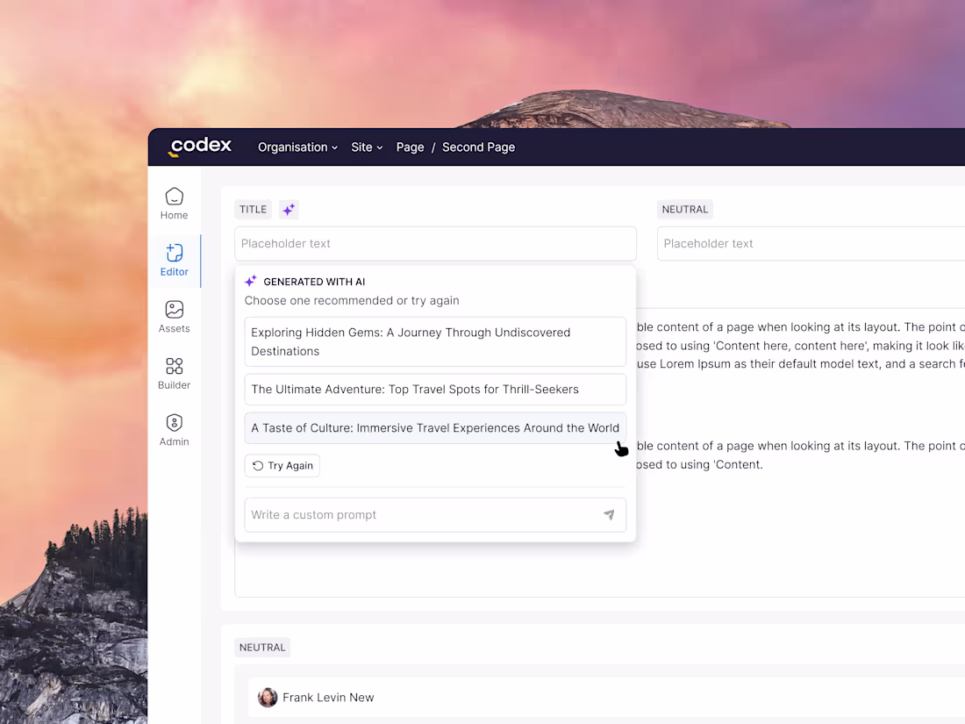Open Assets from the sidebar

point(174,316)
